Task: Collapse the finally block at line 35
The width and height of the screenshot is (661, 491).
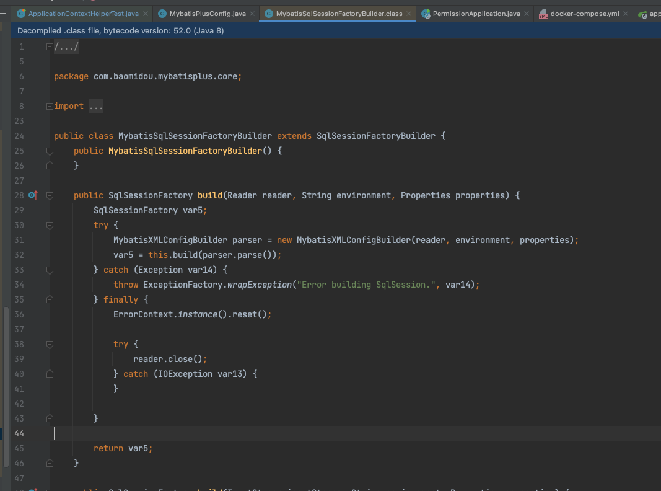Action: 50,299
